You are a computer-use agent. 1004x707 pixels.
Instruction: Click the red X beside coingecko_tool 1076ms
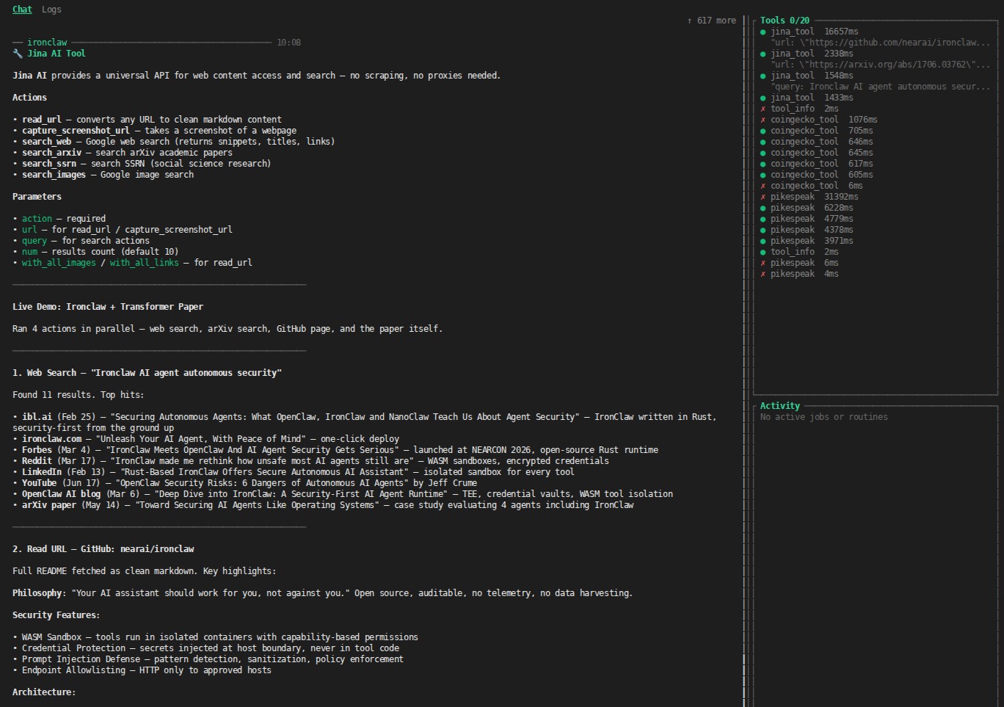point(763,120)
